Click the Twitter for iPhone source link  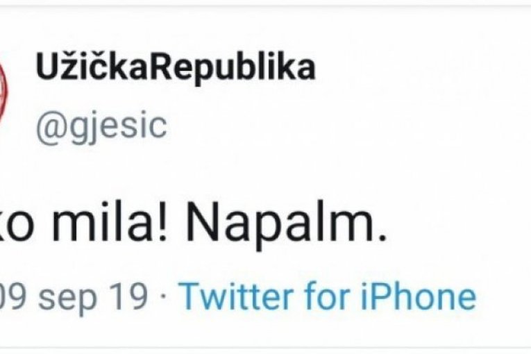[x=328, y=297]
